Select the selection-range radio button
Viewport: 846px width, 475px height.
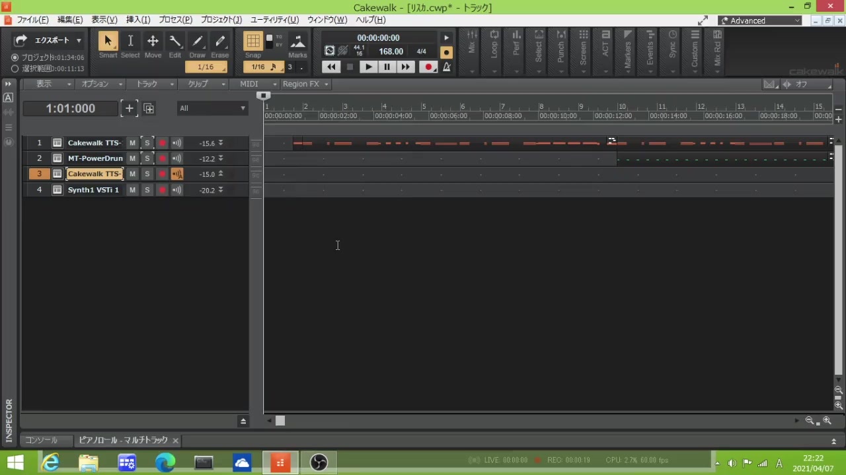[x=15, y=68]
